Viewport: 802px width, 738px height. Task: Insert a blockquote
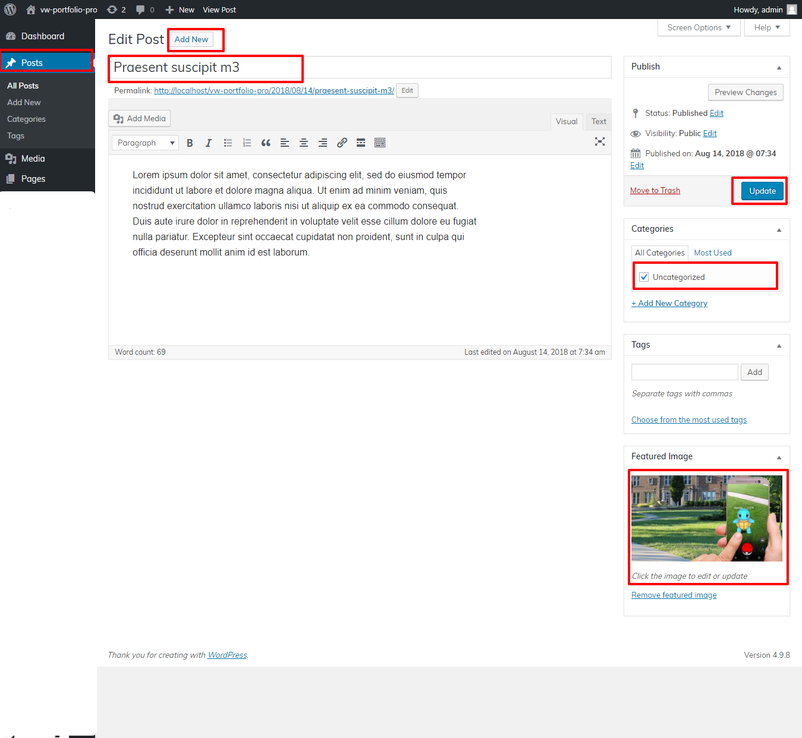(x=266, y=143)
